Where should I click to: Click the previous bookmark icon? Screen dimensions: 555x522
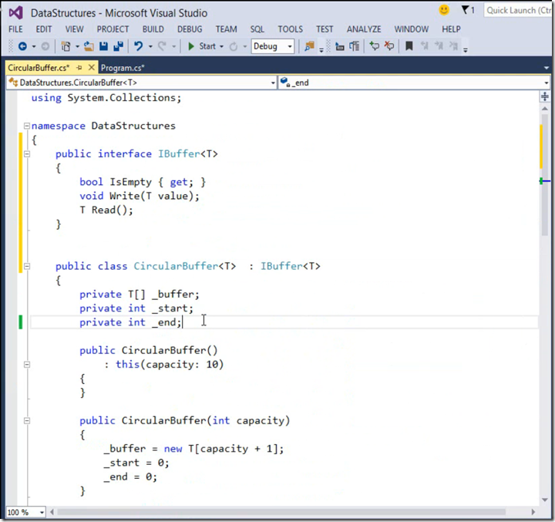(x=425, y=46)
